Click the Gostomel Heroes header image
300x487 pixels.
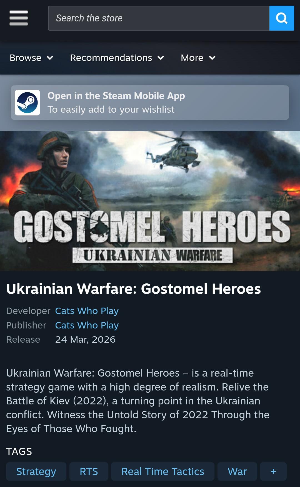[150, 201]
